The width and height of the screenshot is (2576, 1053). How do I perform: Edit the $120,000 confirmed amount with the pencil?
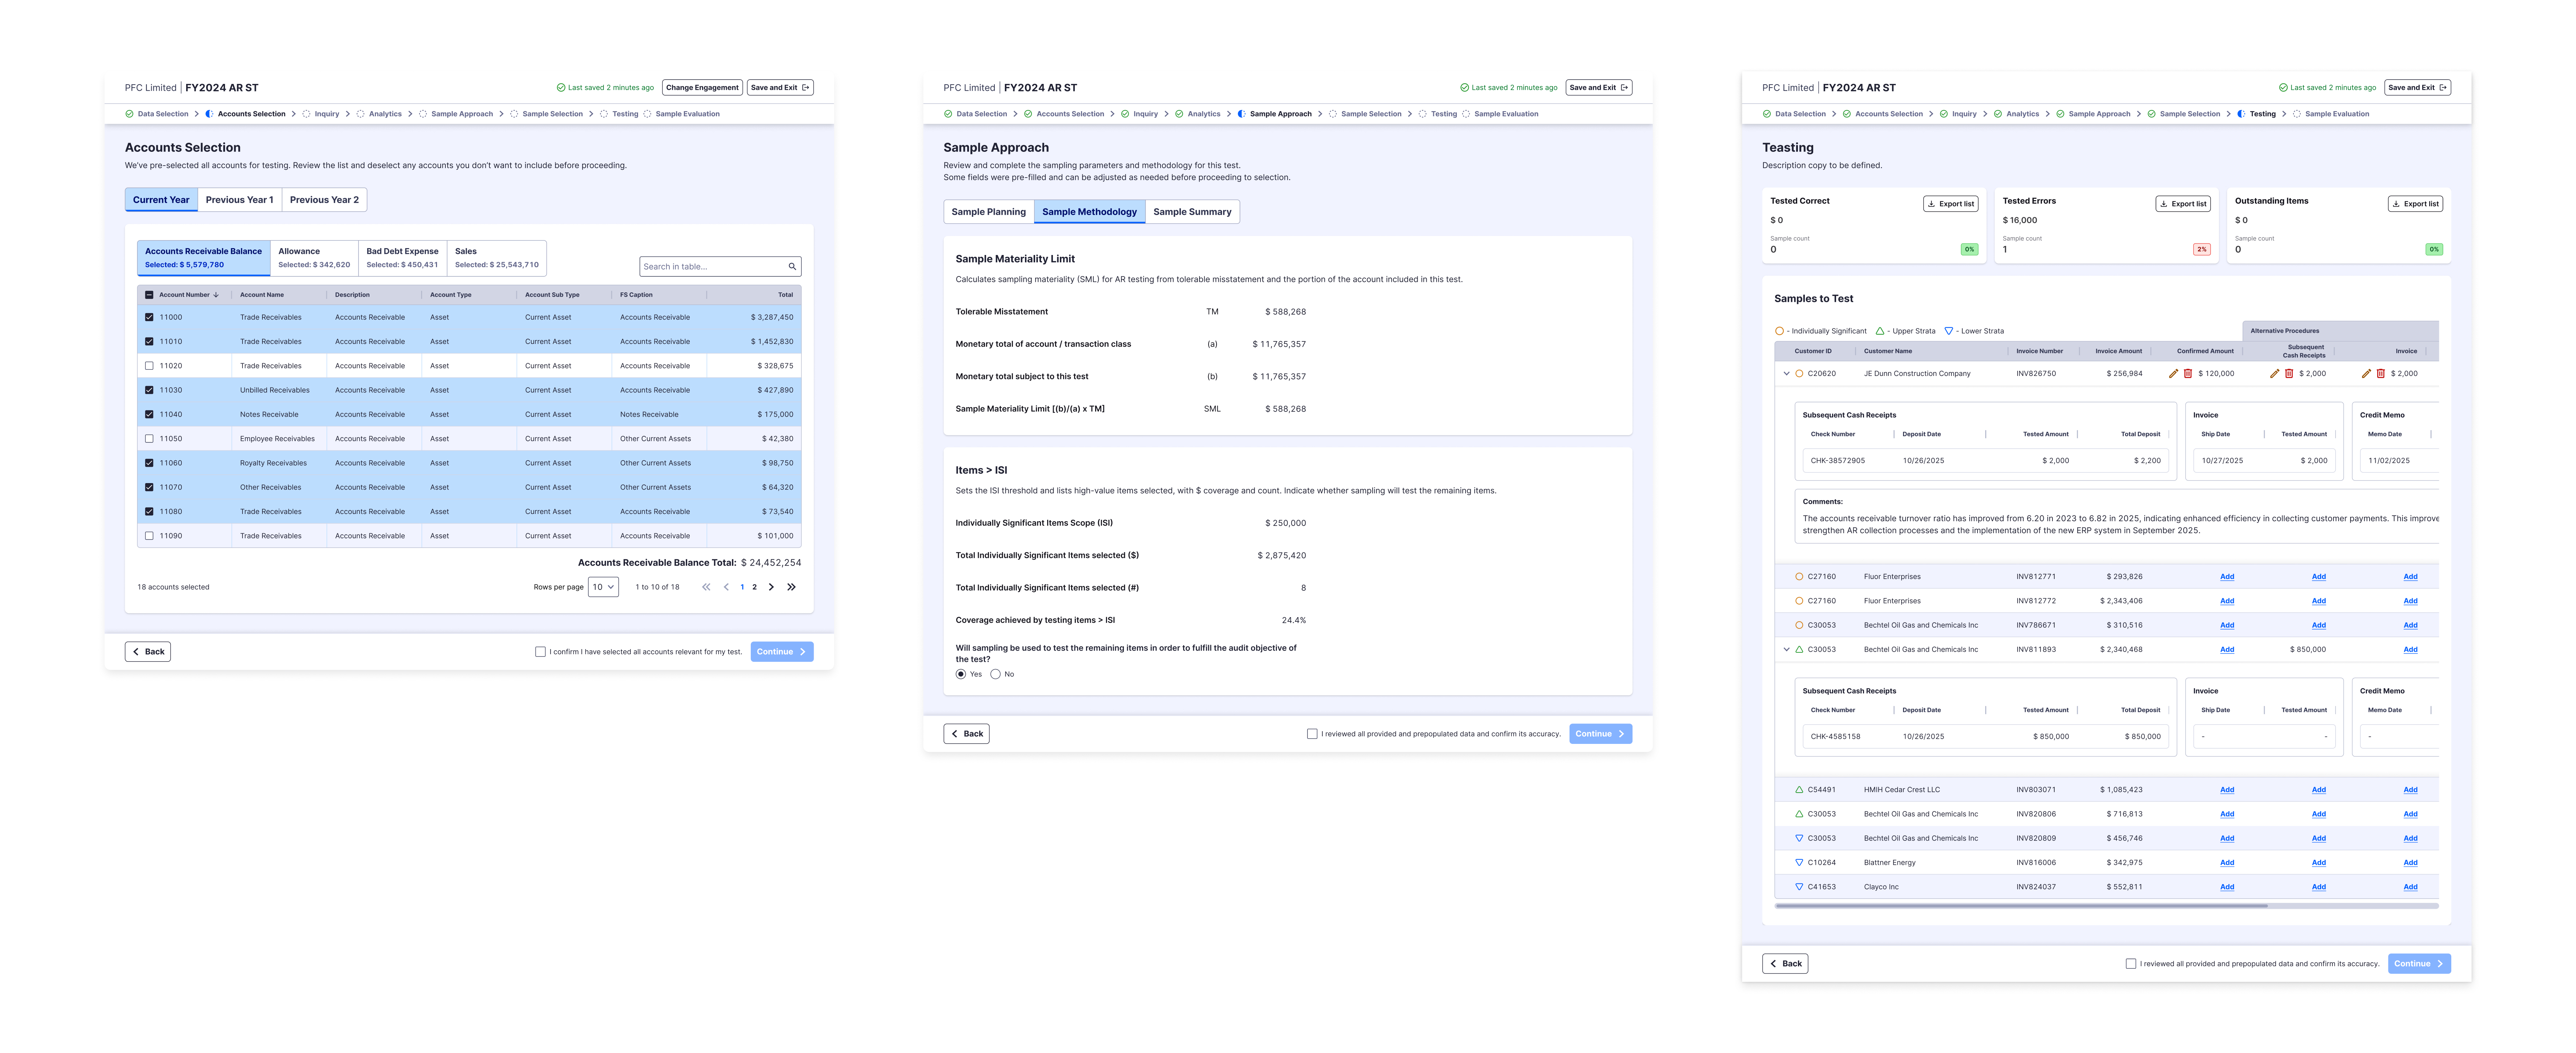[2173, 374]
